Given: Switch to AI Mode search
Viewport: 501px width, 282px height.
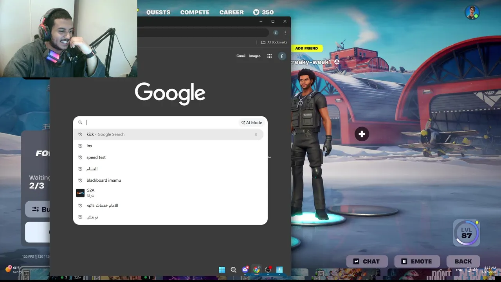Looking at the screenshot, I should (252, 123).
